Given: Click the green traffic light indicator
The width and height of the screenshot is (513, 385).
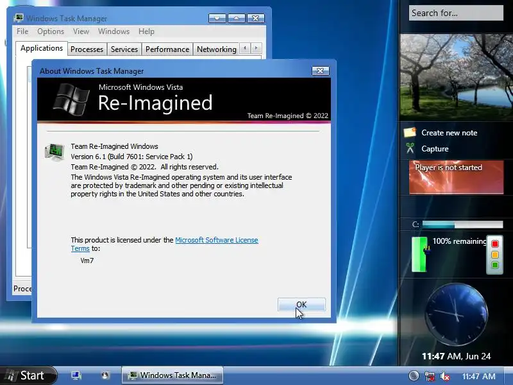Looking at the screenshot, I should tap(494, 265).
